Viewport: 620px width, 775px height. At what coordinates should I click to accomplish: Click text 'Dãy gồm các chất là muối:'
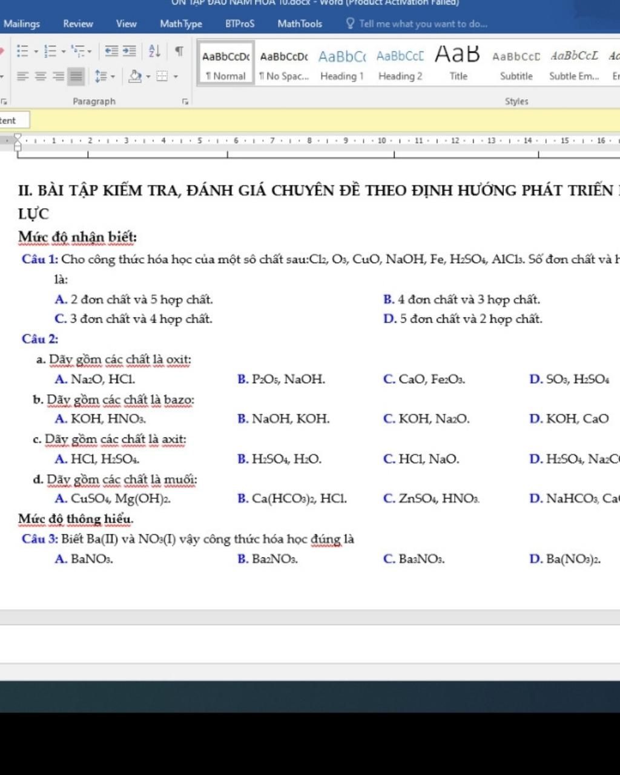point(122,480)
